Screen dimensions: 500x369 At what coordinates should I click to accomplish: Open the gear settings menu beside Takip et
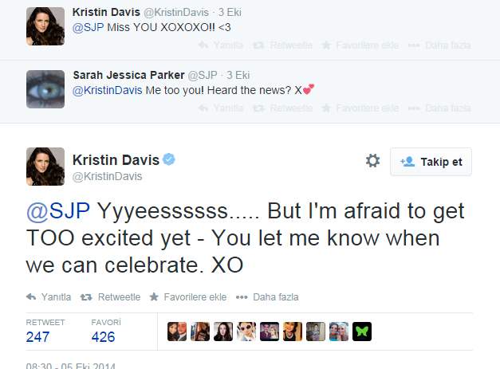tap(372, 161)
